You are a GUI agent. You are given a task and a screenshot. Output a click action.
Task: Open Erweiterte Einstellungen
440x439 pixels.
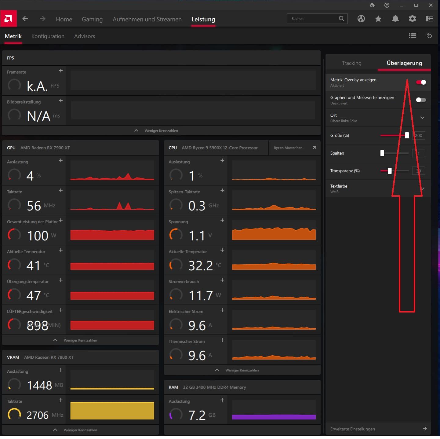pos(378,429)
